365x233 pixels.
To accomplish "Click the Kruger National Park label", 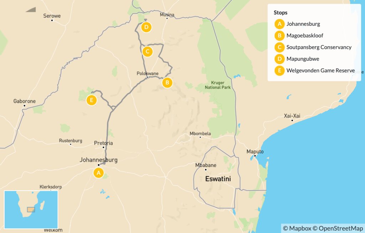I will pyautogui.click(x=217, y=85).
